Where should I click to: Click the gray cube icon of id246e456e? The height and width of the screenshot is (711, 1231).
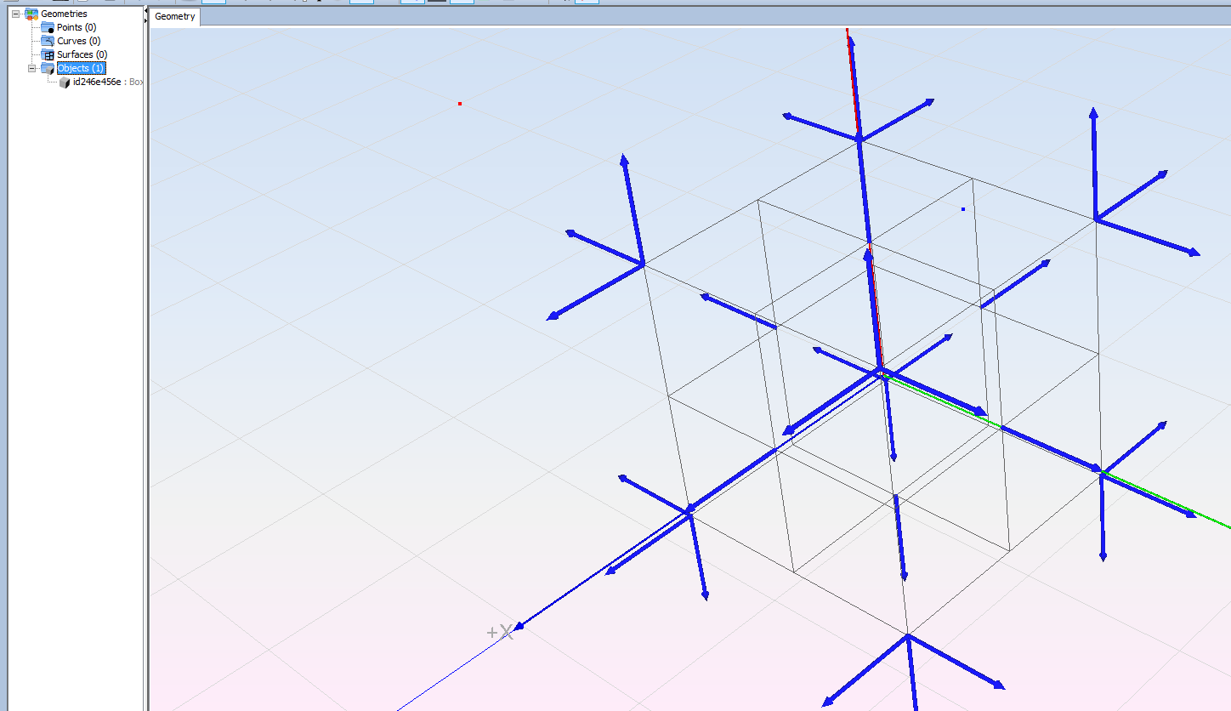coord(65,82)
